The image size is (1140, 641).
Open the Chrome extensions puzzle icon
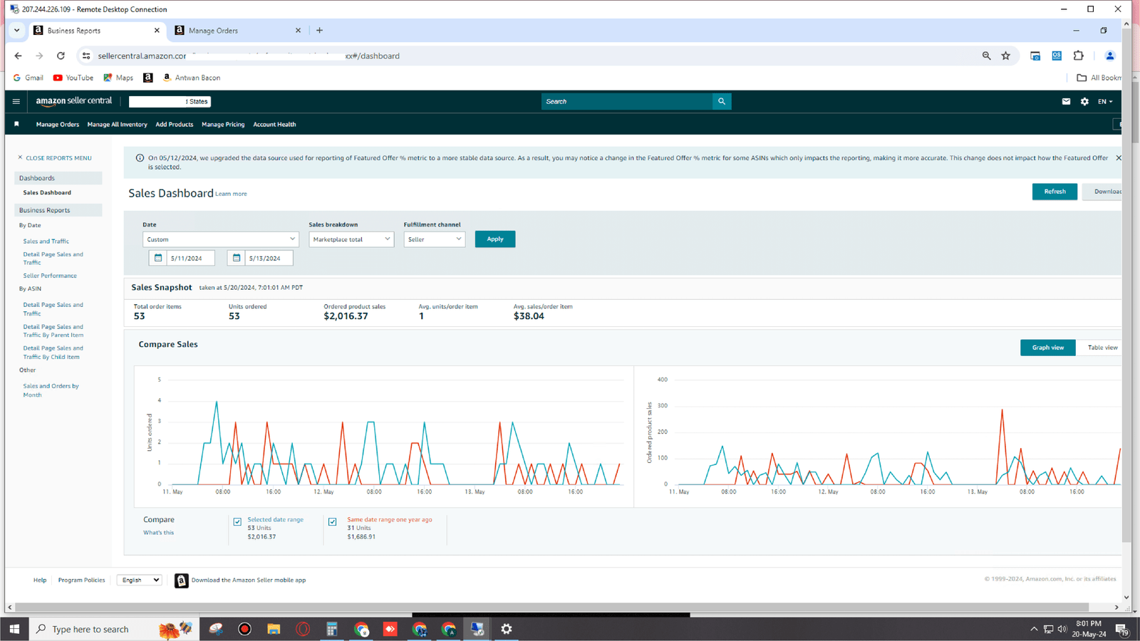click(x=1078, y=56)
